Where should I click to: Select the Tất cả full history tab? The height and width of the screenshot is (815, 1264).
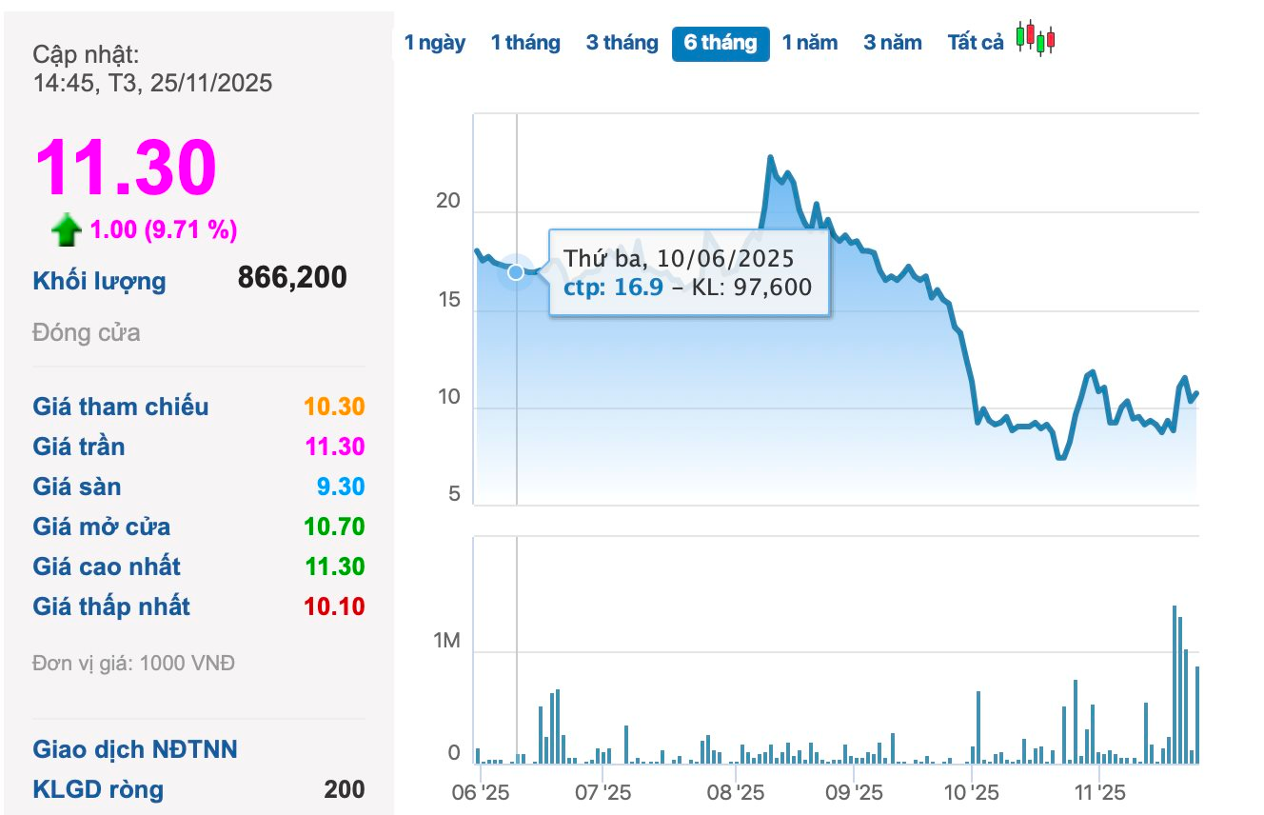click(976, 43)
